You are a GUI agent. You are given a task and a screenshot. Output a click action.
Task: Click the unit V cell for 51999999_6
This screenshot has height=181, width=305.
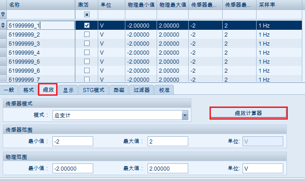(111, 70)
